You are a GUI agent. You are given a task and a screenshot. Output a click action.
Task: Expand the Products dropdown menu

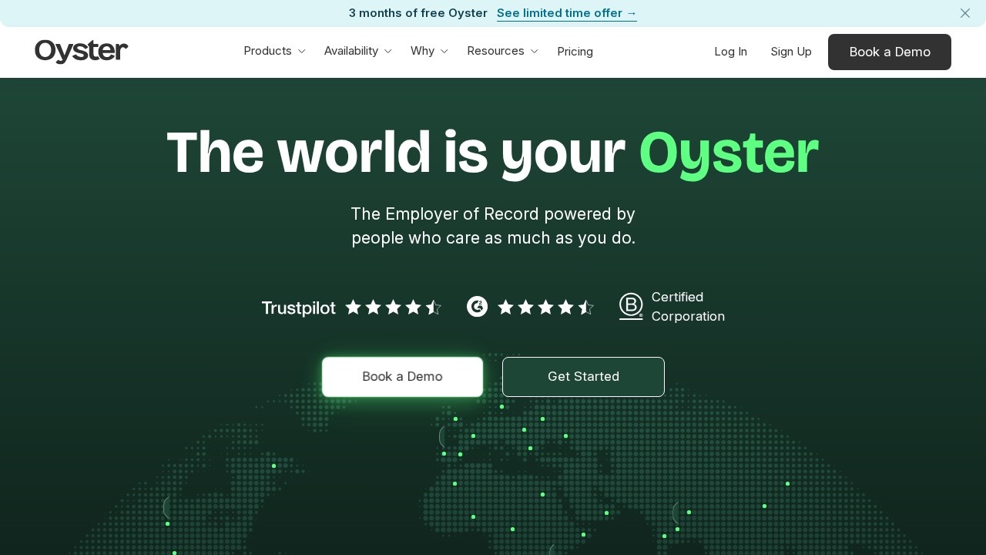pos(274,51)
